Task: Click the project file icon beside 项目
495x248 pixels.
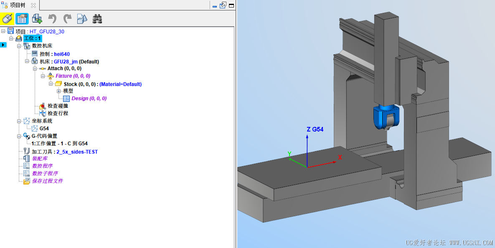Action: [11, 31]
